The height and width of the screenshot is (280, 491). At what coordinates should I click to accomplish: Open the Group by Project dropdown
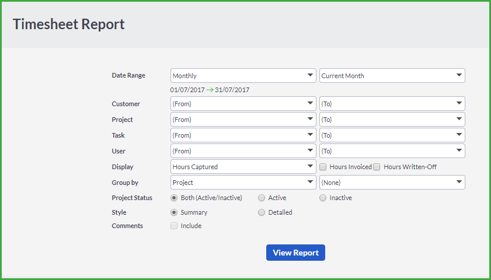243,183
